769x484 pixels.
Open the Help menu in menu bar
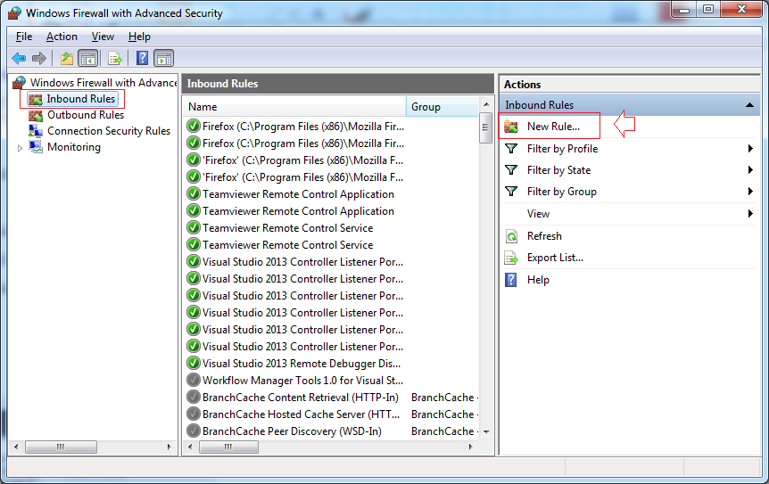[139, 37]
